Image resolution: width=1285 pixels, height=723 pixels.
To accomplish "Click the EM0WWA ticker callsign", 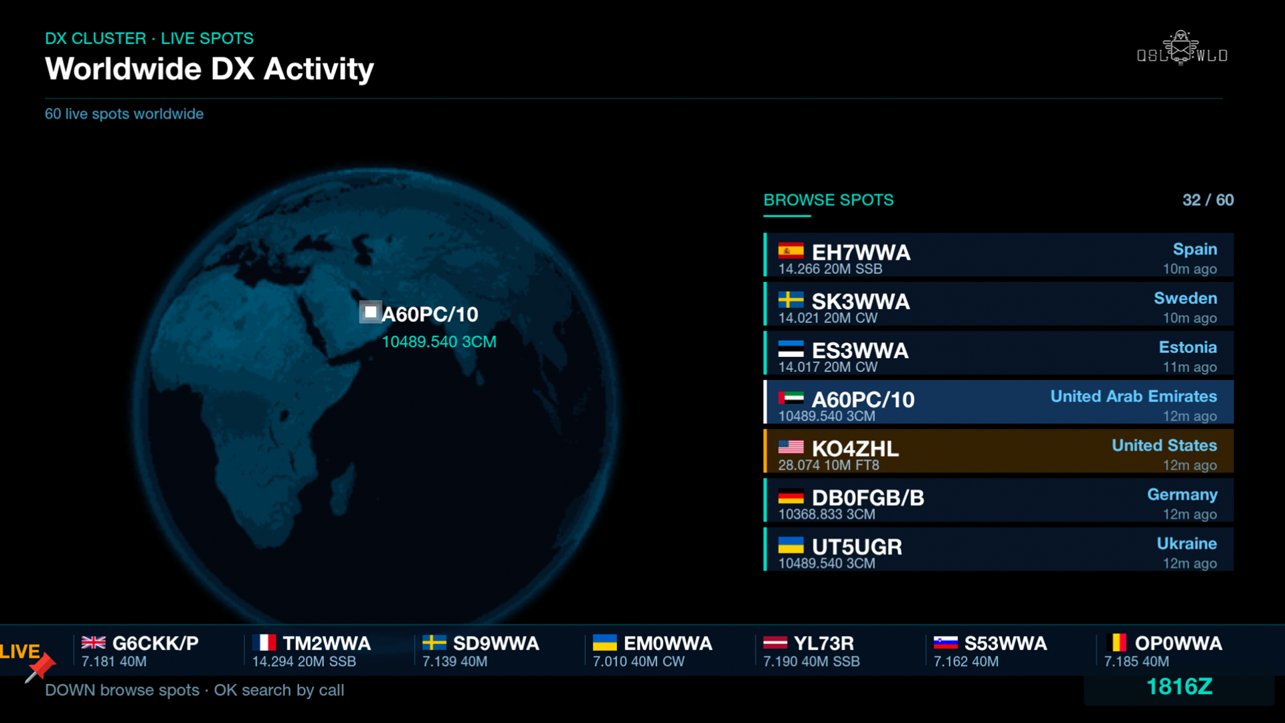I will click(668, 643).
